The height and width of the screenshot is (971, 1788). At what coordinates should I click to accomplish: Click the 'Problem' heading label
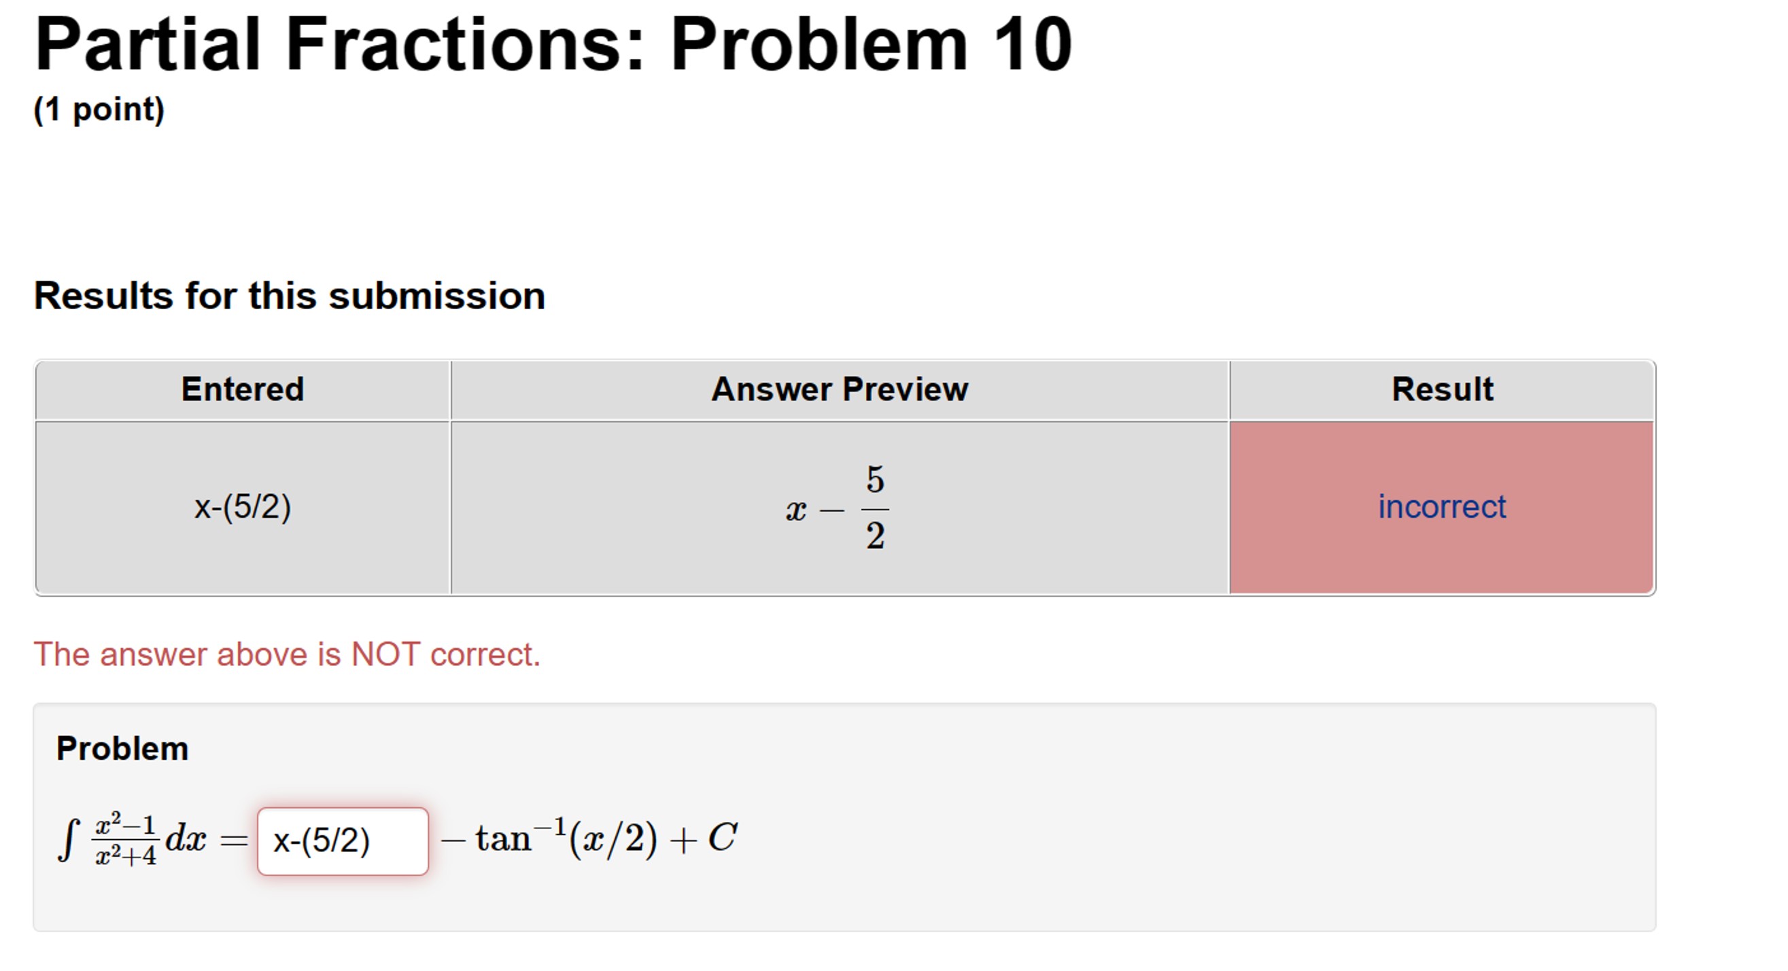point(122,747)
